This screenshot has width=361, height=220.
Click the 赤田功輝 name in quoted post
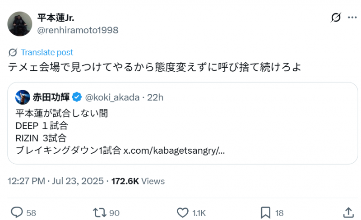point(51,97)
